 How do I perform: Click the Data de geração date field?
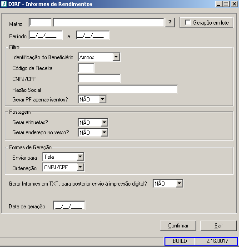click(x=69, y=206)
